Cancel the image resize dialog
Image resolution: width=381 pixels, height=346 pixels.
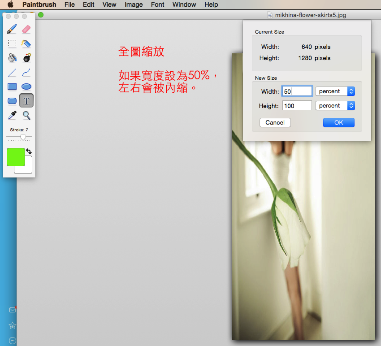click(275, 122)
